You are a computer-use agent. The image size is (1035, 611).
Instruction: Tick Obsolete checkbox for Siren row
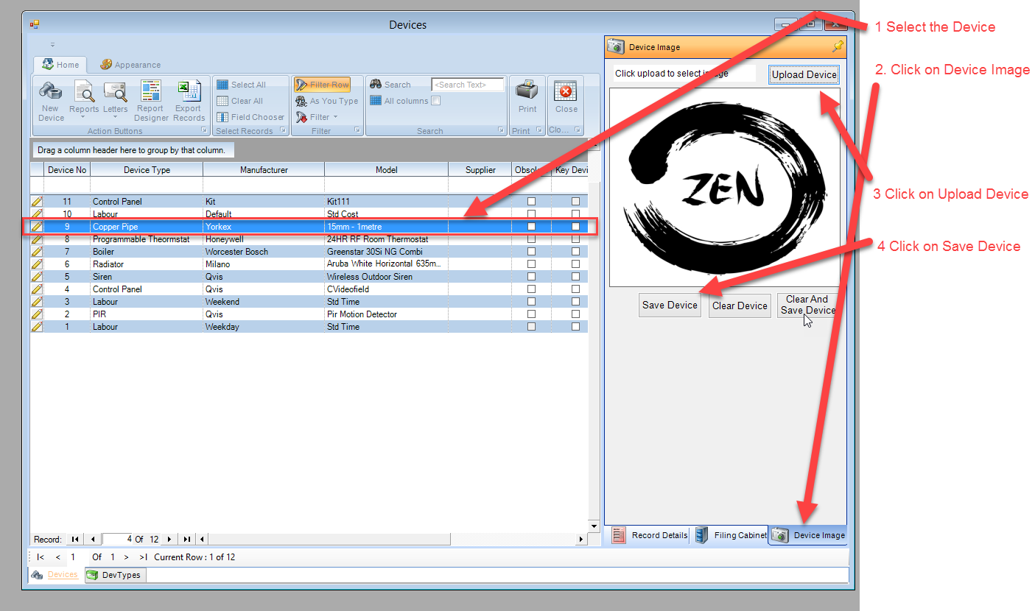coord(531,277)
